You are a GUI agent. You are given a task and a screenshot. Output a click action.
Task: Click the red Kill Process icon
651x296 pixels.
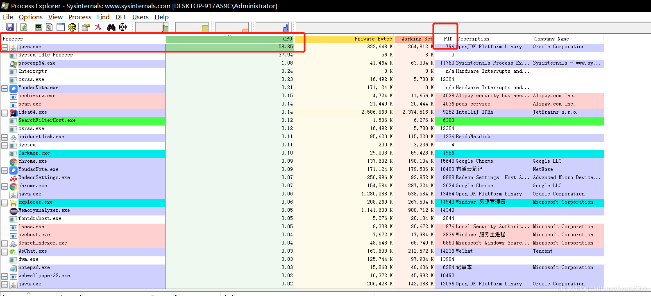pyautogui.click(x=98, y=27)
